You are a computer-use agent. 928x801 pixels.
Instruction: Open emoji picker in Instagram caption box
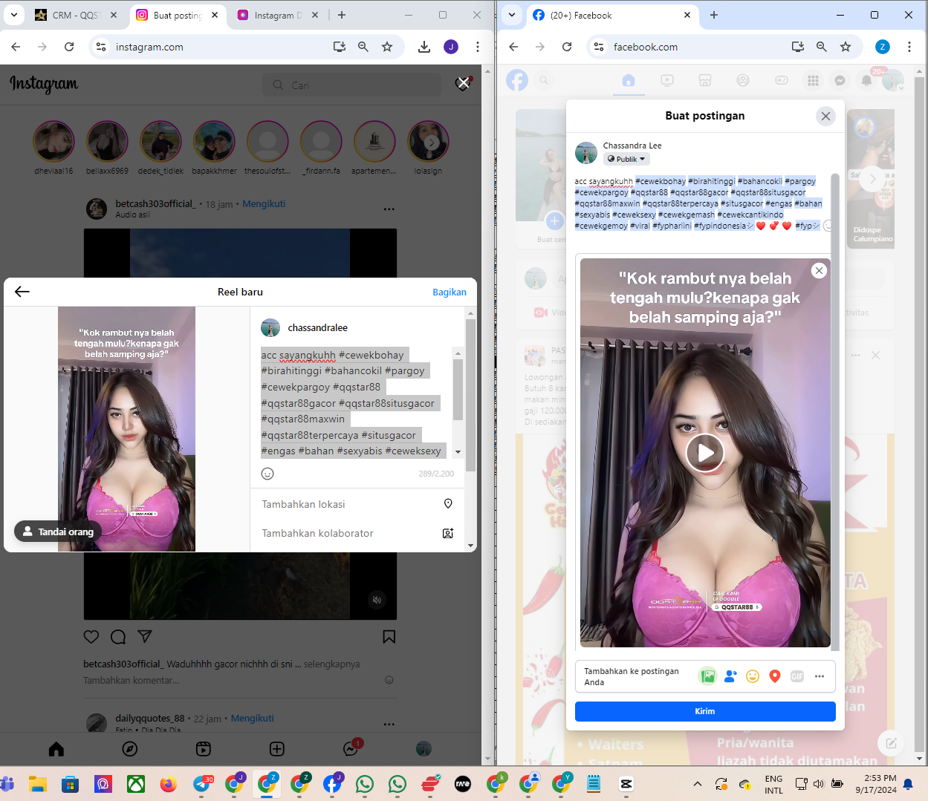[268, 474]
